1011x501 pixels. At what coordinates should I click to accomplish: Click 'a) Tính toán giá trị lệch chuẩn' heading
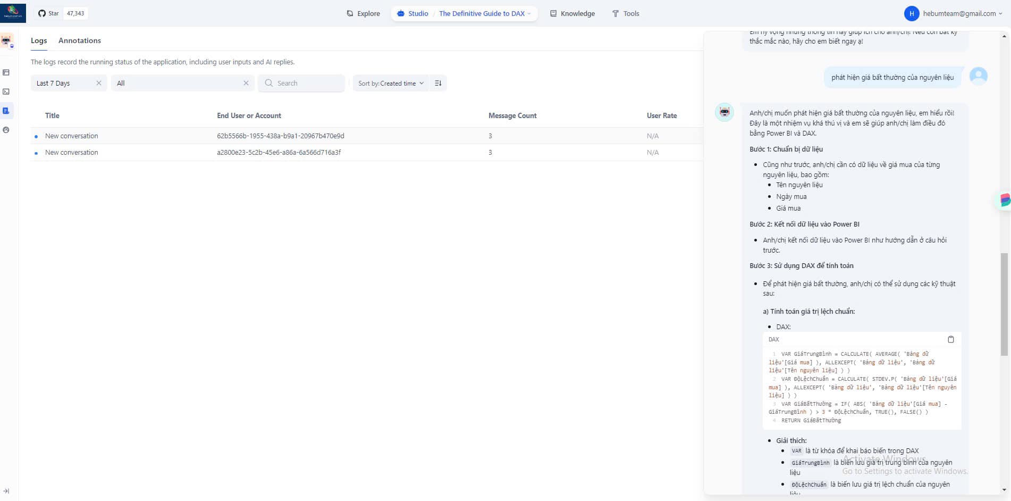808,311
